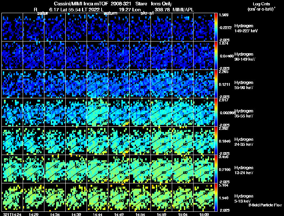The image size is (284, 216).
Task: Select the 'Hydrogen 13-24 keV' row label
Action: [x=244, y=170]
